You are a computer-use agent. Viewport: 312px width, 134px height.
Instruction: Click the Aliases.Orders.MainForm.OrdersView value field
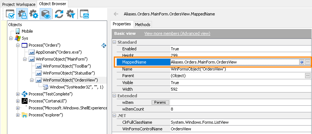235,62
